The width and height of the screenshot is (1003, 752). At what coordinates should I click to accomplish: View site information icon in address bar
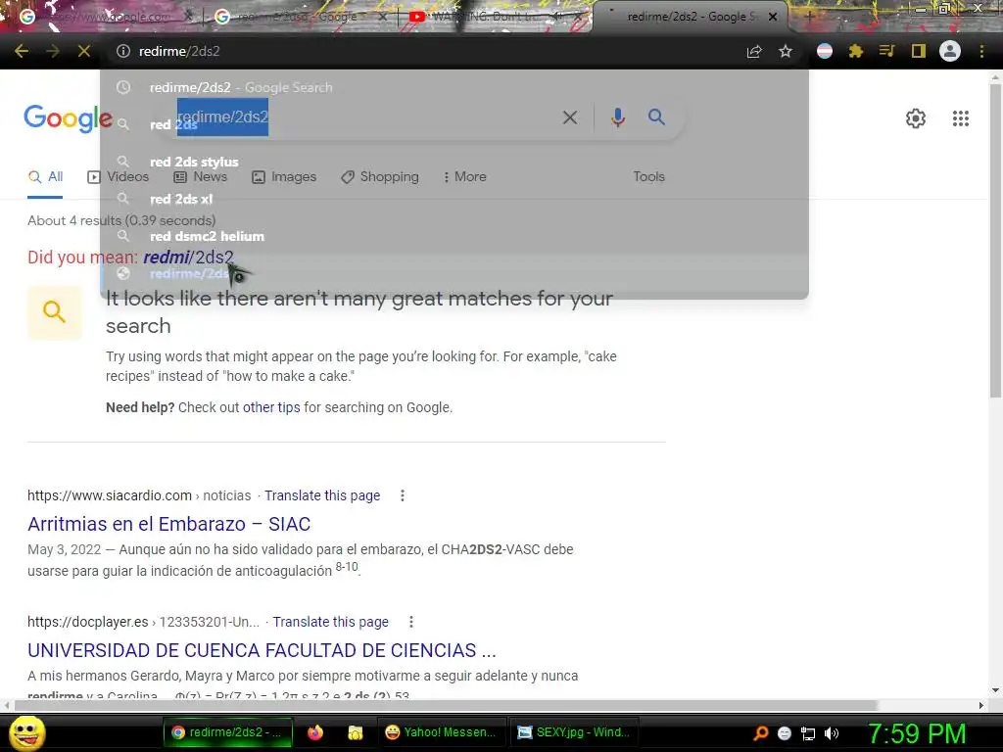123,51
